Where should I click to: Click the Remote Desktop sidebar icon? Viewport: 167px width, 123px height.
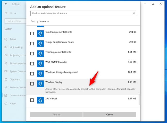(6, 87)
